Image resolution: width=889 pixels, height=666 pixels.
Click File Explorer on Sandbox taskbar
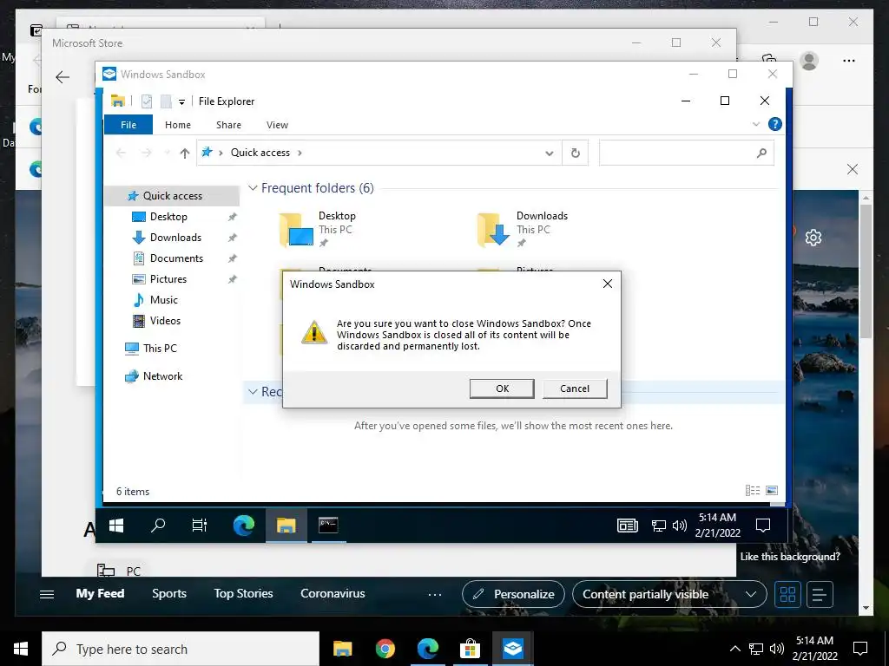(x=286, y=526)
